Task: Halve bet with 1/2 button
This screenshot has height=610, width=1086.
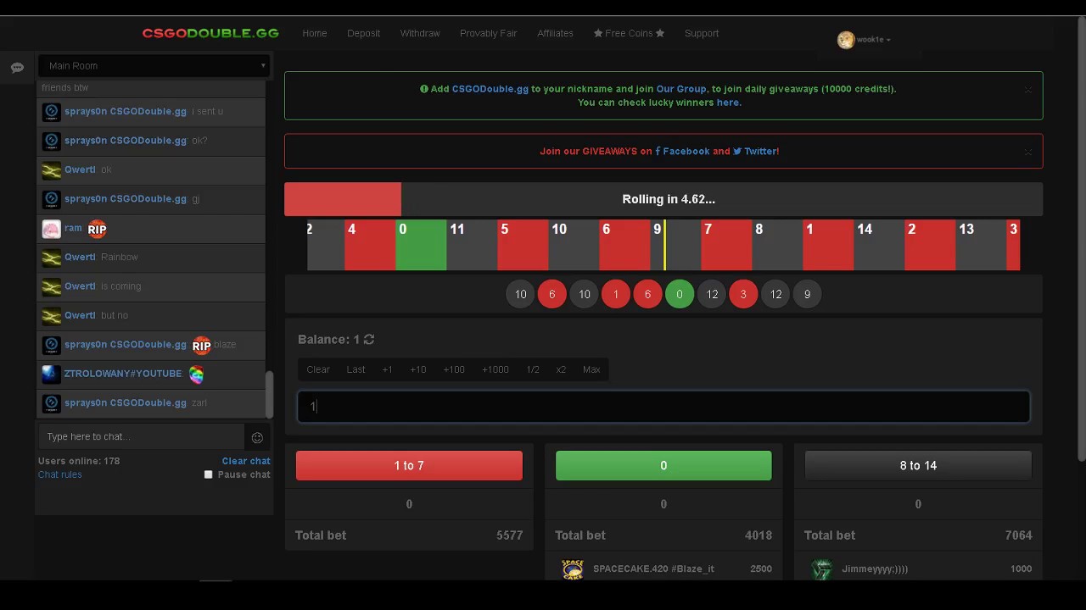Action: tap(533, 369)
